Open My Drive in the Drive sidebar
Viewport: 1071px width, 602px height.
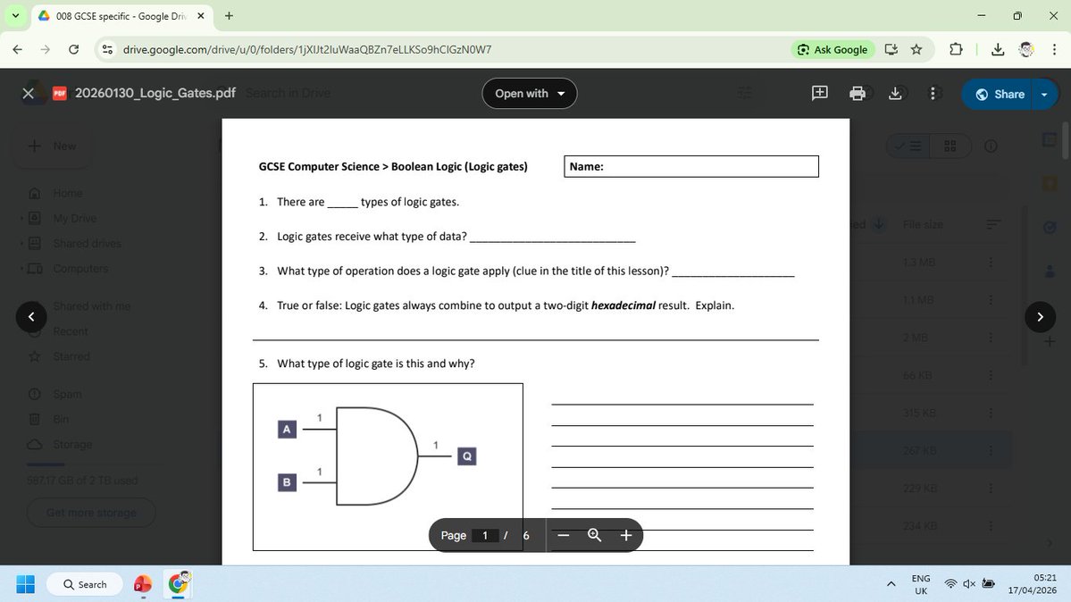pyautogui.click(x=74, y=219)
